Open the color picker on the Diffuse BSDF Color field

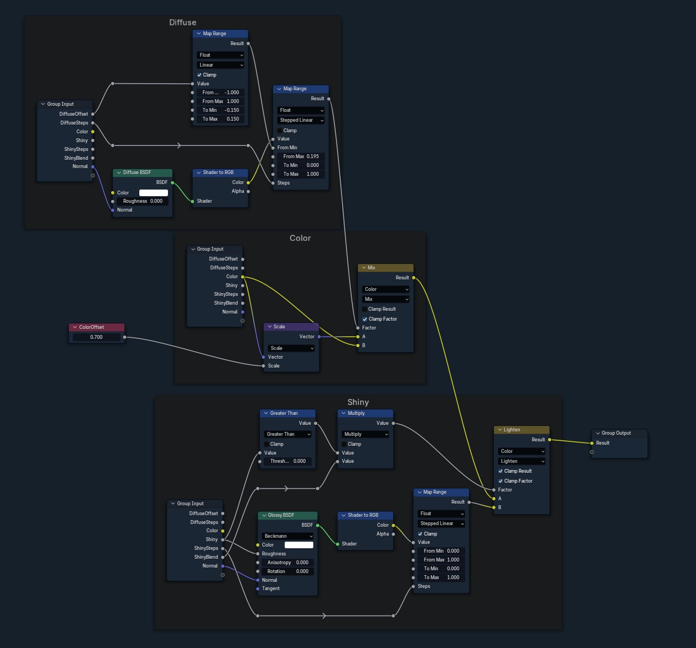point(153,192)
